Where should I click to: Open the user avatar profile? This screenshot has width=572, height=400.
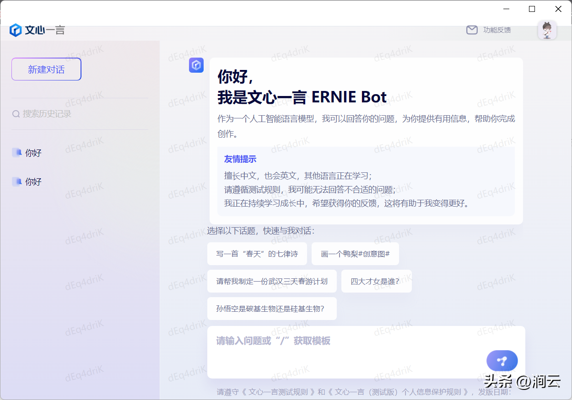pos(547,30)
